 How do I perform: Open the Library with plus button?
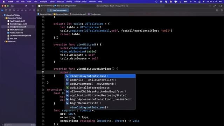coord(210,6)
